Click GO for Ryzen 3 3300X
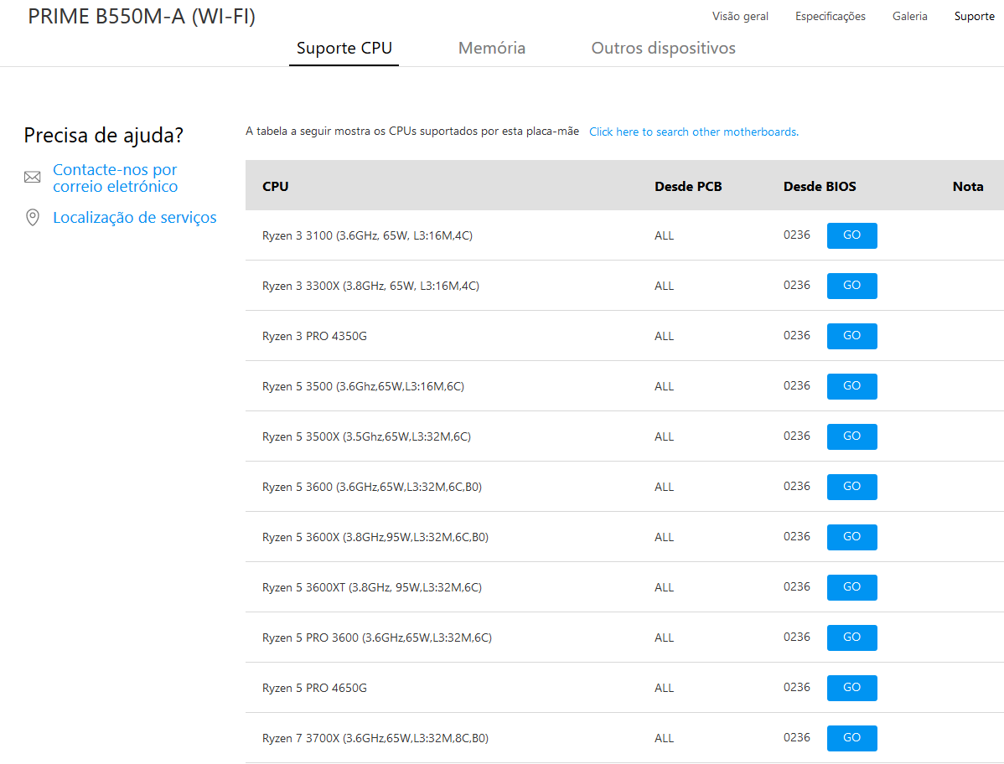 tap(851, 286)
